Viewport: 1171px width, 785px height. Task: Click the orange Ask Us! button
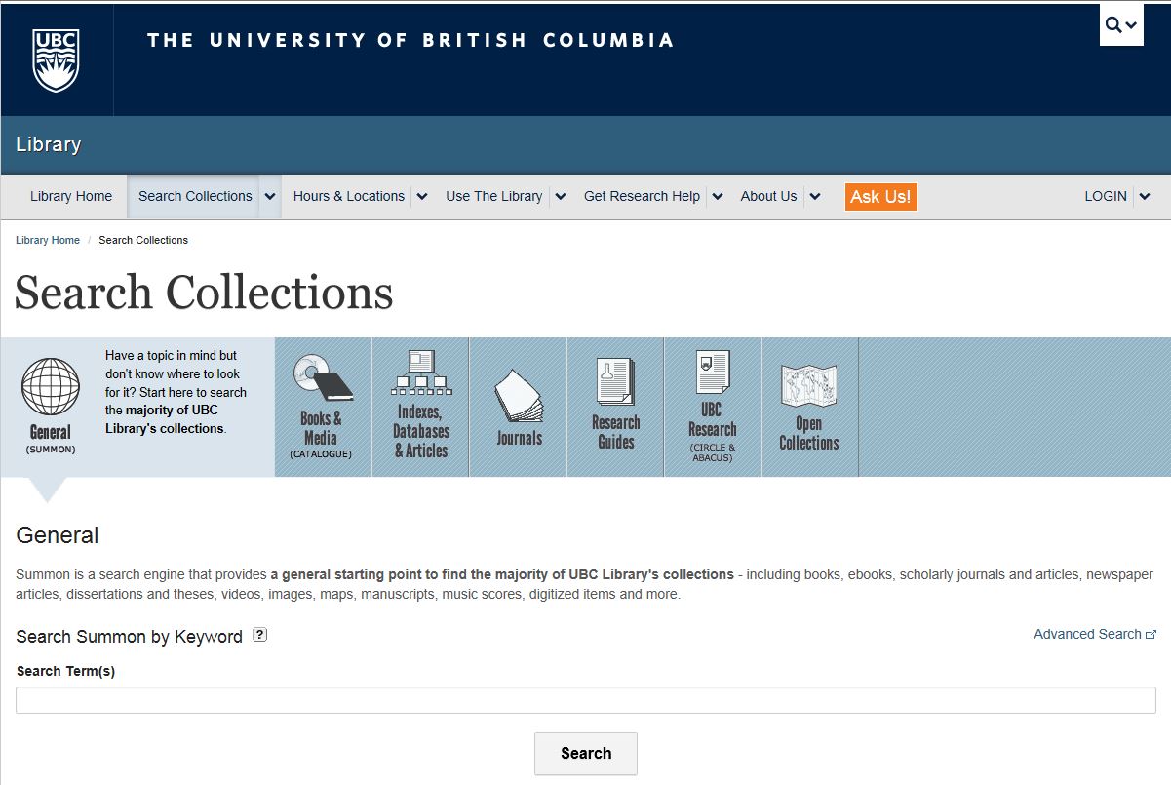(880, 196)
